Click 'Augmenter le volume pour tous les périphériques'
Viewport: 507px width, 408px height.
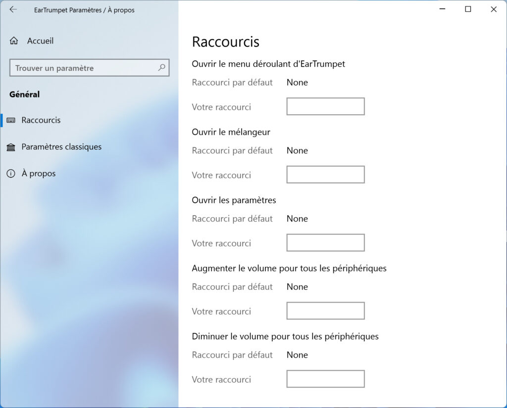pos(289,269)
